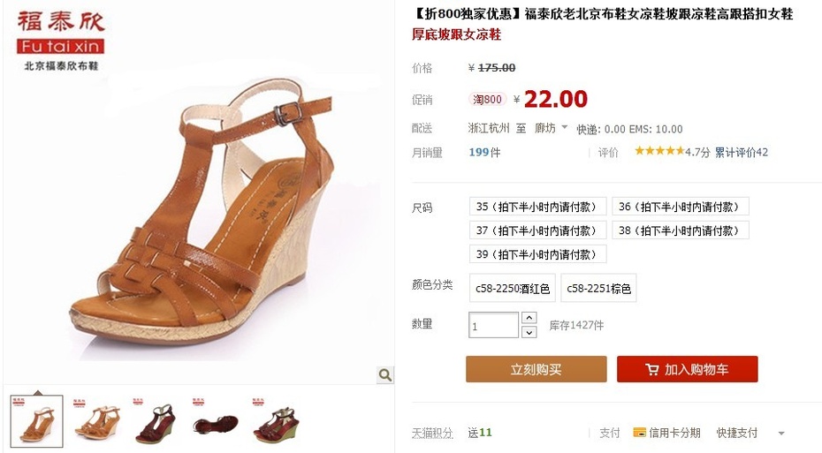Click the credit card installment icon

coord(639,433)
